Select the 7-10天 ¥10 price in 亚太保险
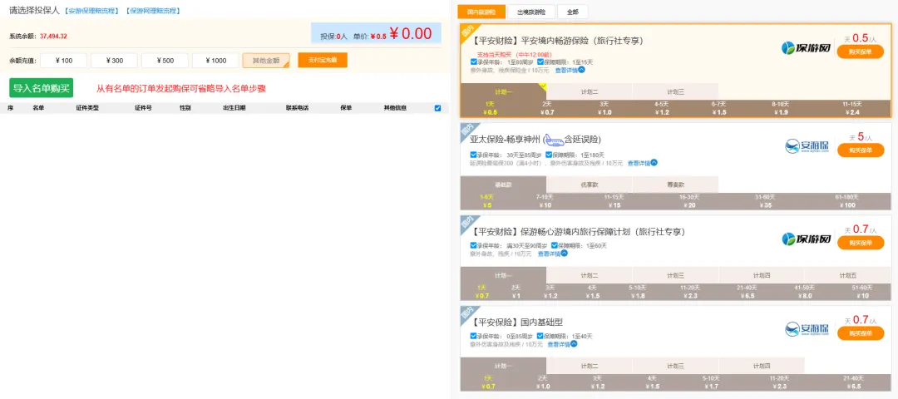898x399 pixels. (x=544, y=201)
